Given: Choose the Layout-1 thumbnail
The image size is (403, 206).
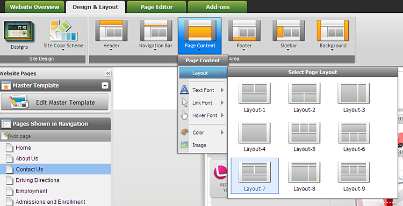Looking at the screenshot, I should click(255, 93).
